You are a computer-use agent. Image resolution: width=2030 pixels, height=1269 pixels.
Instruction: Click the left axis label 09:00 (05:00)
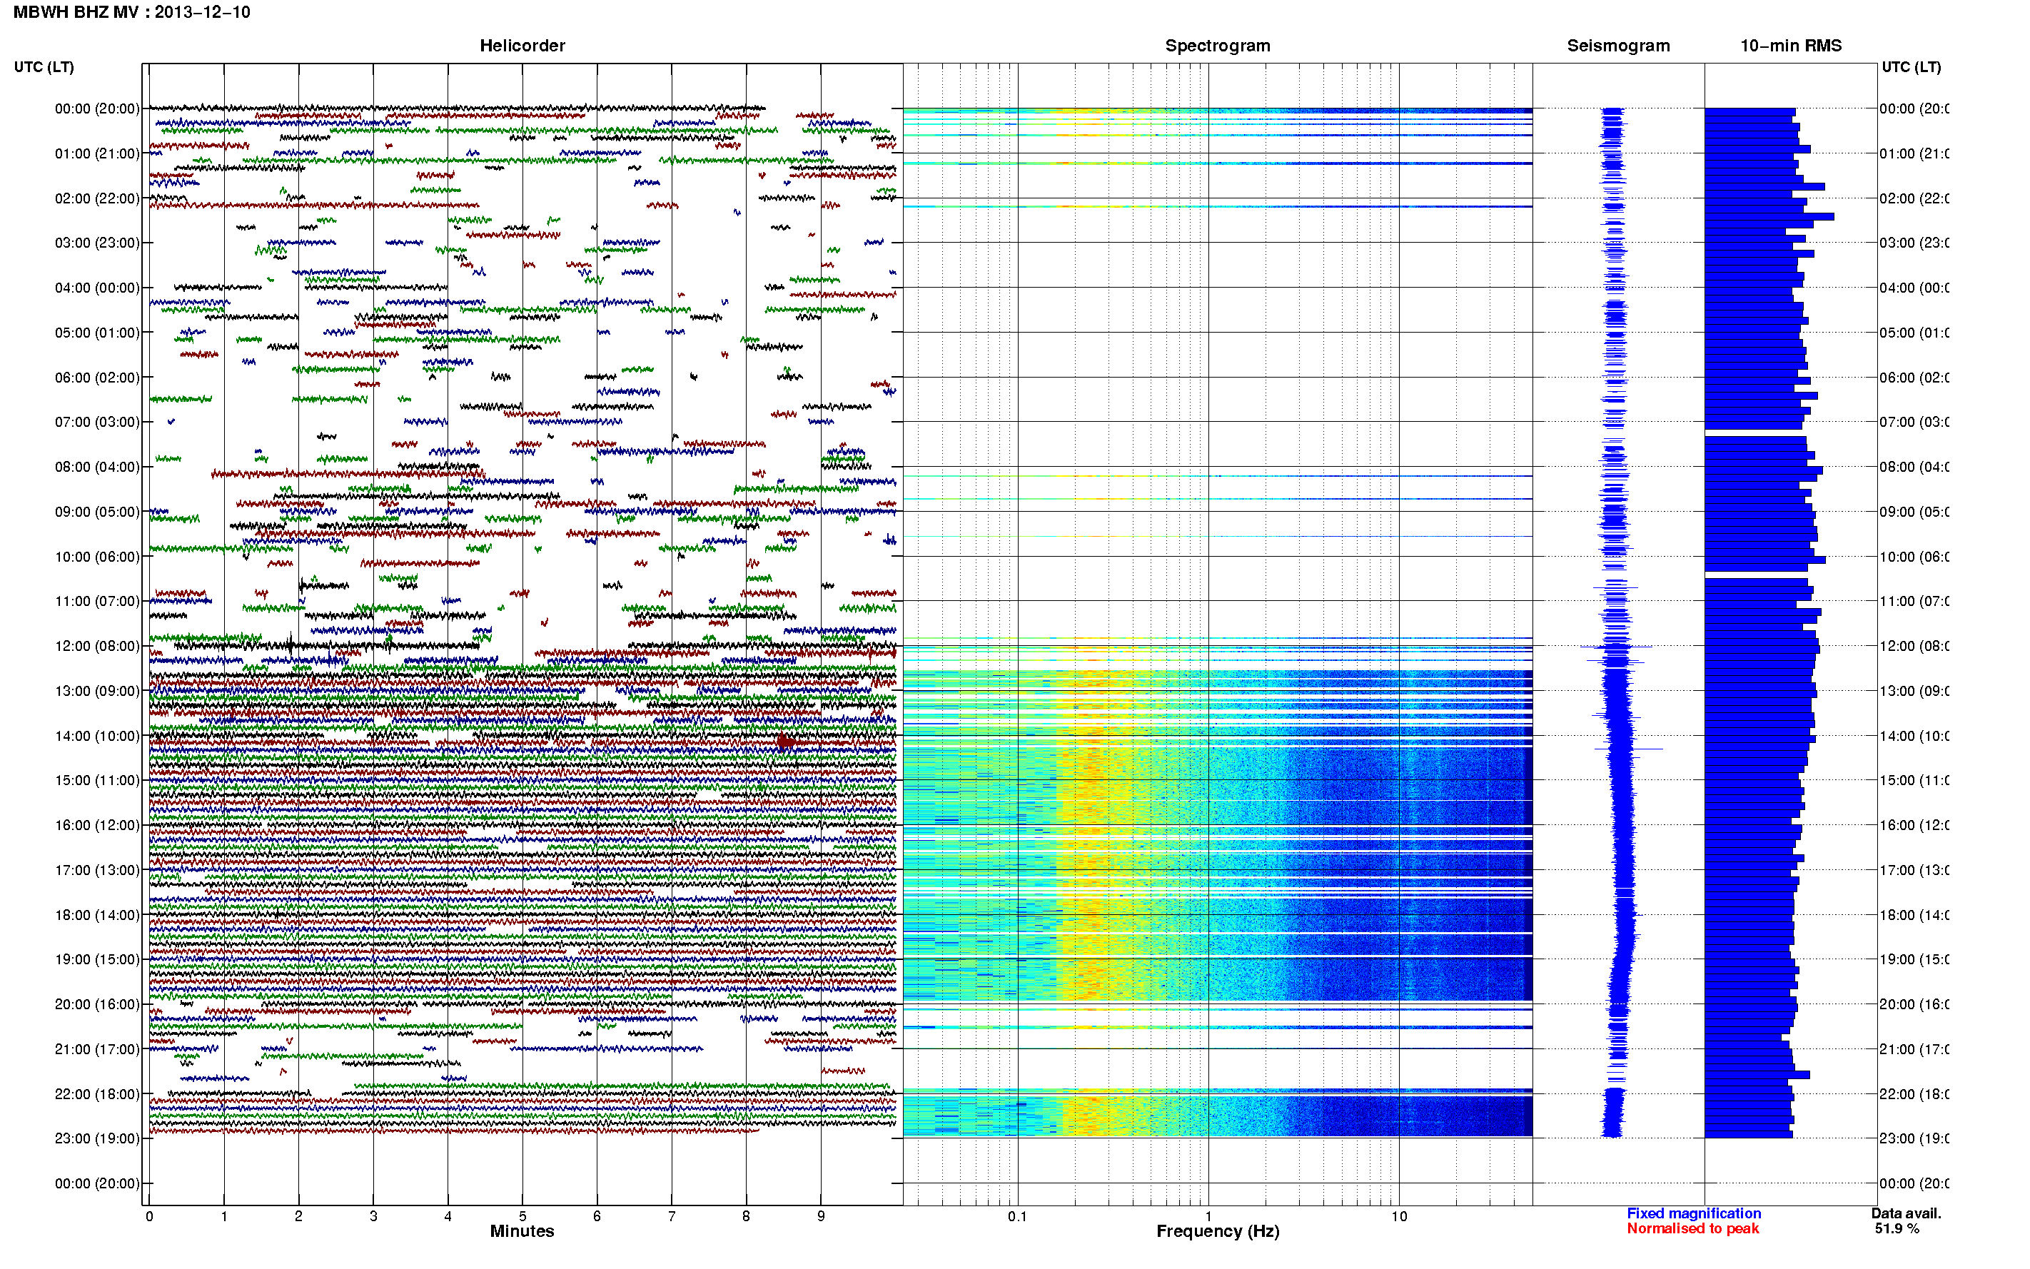97,512
